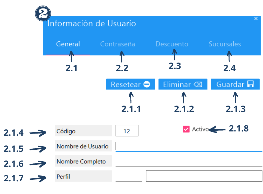Viewport: 263px width, 194px height.
Task: Toggle the Activo checkbox
Action: click(186, 129)
